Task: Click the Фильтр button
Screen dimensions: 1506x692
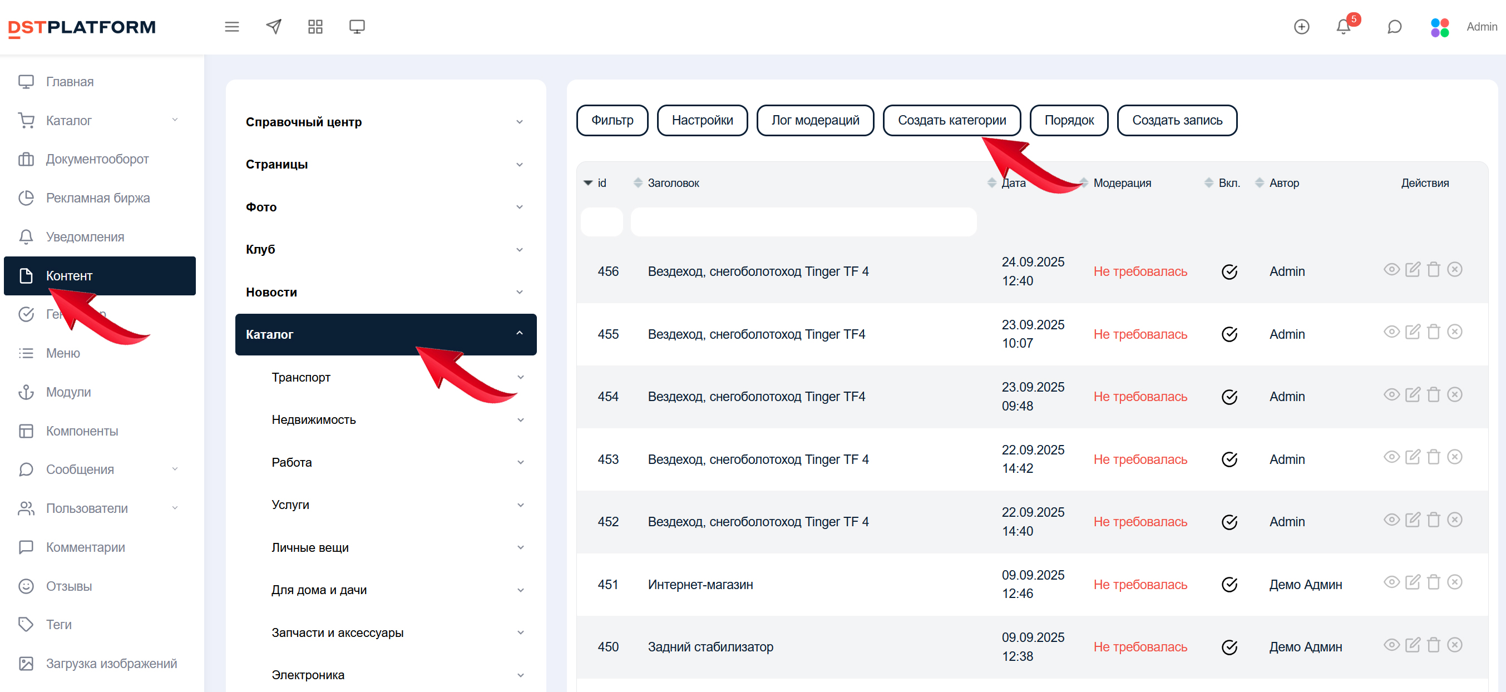Action: [x=612, y=120]
